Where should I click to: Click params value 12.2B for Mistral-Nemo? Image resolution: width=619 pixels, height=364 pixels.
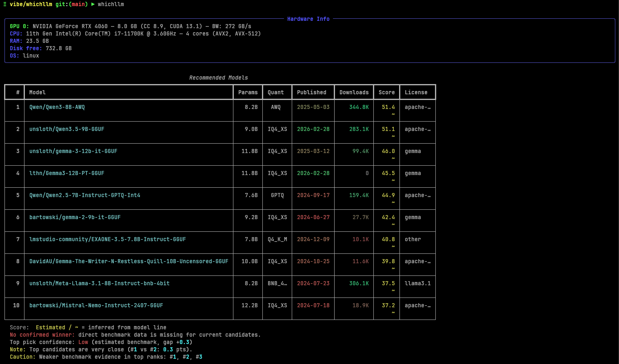pos(250,306)
